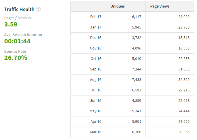The height and width of the screenshot is (140, 197).
Task: Select the Aug 16 row label
Action: click(96, 80)
